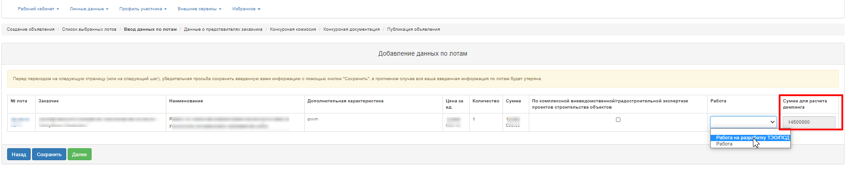Pick the plain Работа option
The image size is (849, 178).
[x=724, y=144]
